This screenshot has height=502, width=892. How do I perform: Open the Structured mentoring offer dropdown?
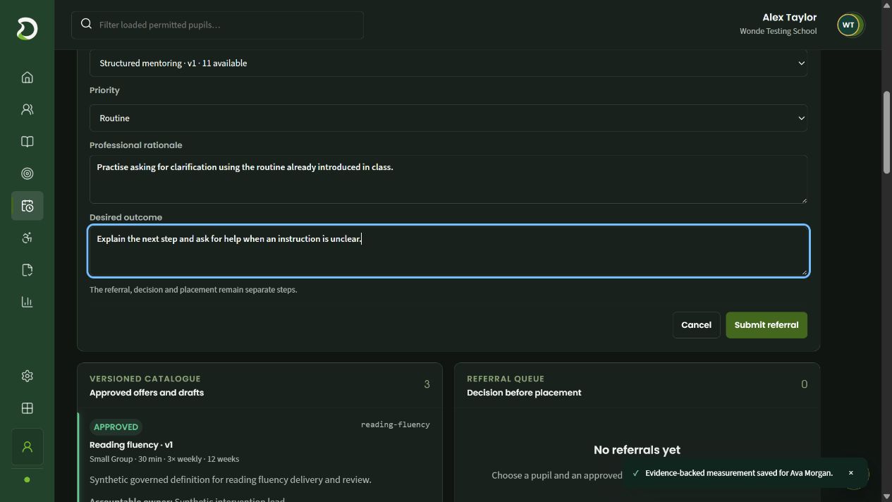pyautogui.click(x=448, y=63)
